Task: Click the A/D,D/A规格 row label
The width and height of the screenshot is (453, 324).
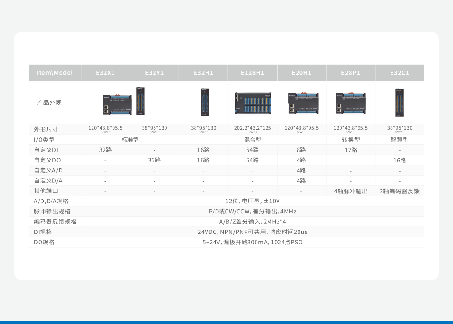Action: [x=51, y=201]
